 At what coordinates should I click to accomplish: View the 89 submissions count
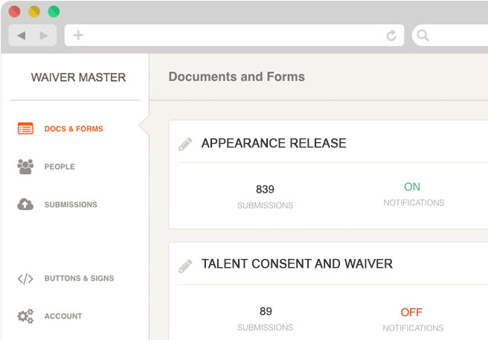coord(266,311)
